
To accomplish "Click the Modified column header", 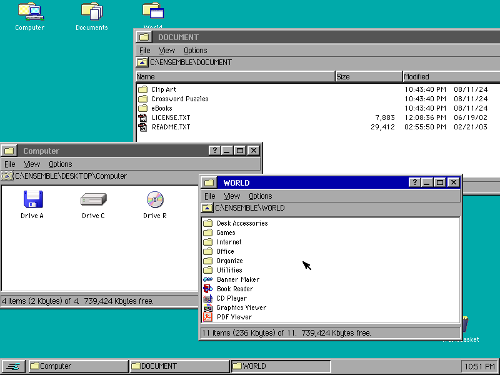I will point(451,76).
